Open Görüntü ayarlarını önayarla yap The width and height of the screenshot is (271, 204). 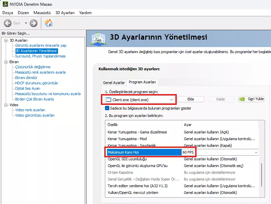41,45
